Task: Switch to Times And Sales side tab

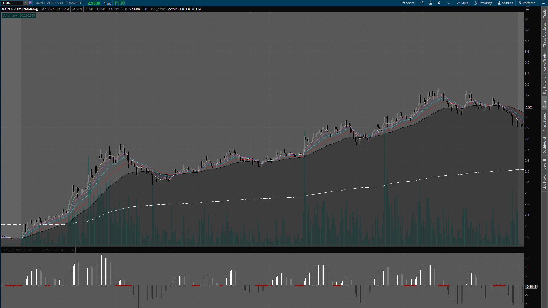Action: [x=545, y=35]
